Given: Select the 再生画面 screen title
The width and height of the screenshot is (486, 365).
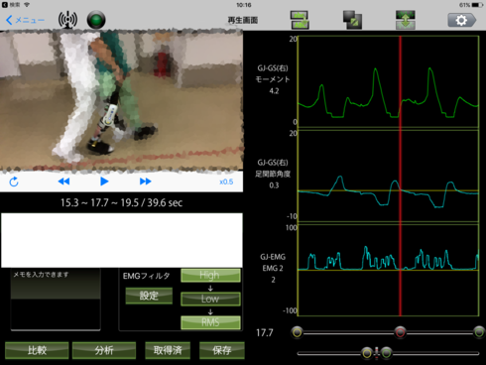Looking at the screenshot, I should pos(243,20).
